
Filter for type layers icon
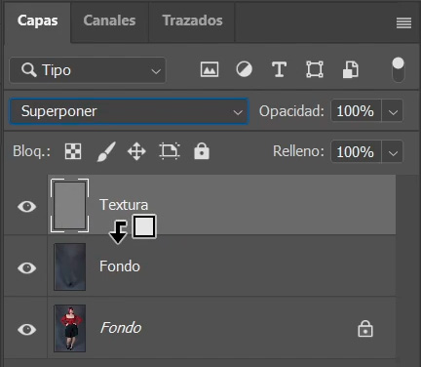279,69
